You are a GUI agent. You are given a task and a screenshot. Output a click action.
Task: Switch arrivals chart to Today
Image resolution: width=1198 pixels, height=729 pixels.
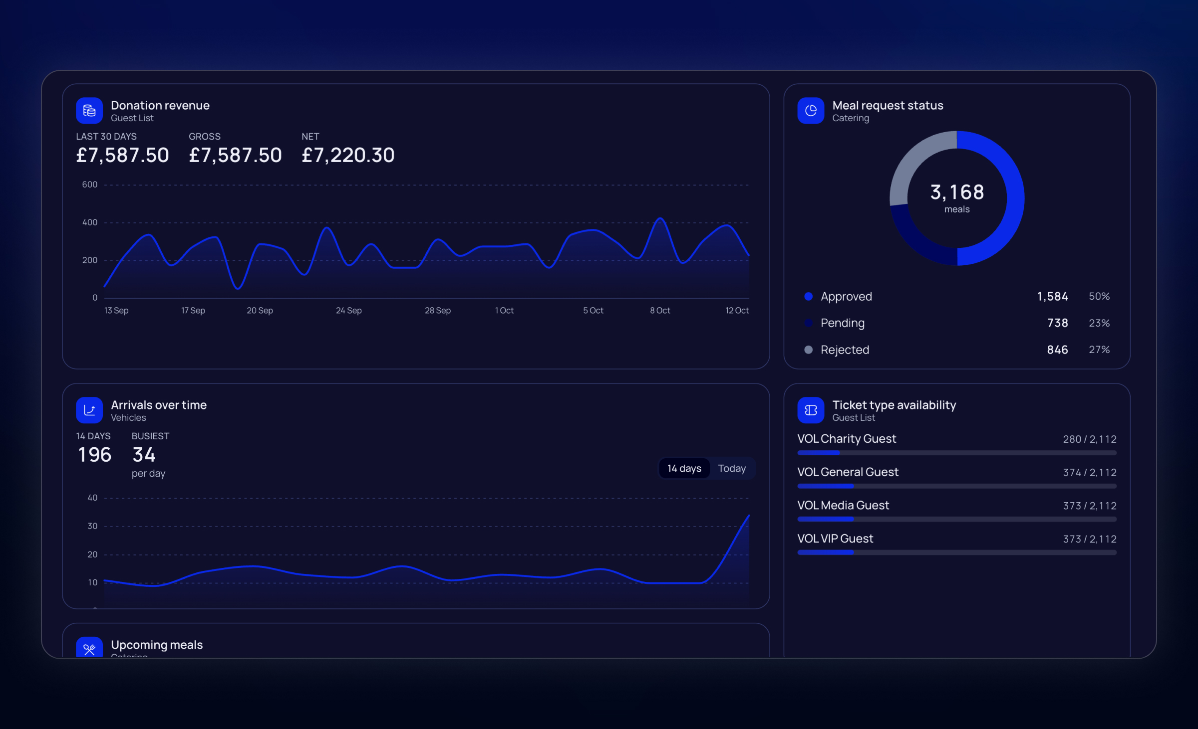click(x=732, y=468)
